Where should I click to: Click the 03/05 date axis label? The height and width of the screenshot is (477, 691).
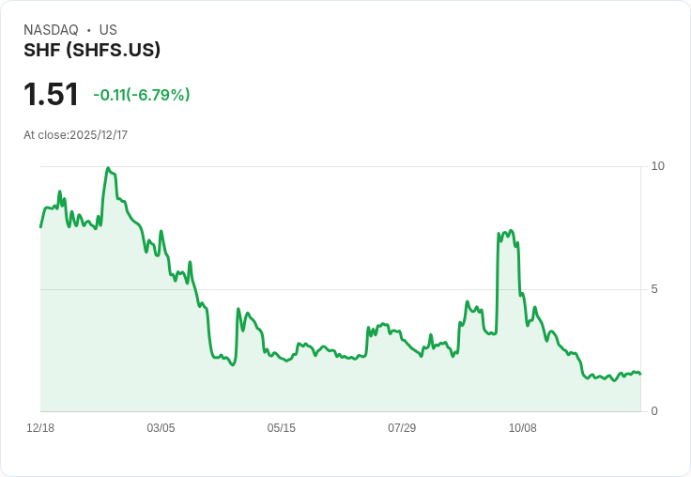161,427
